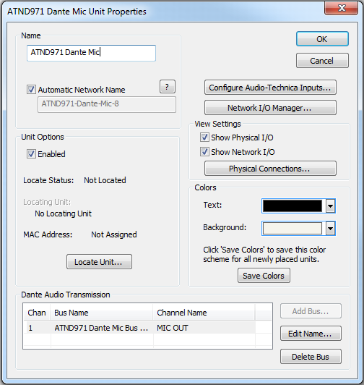The height and width of the screenshot is (385, 364).
Task: Open the Background color dropdown arrow
Action: pos(331,229)
